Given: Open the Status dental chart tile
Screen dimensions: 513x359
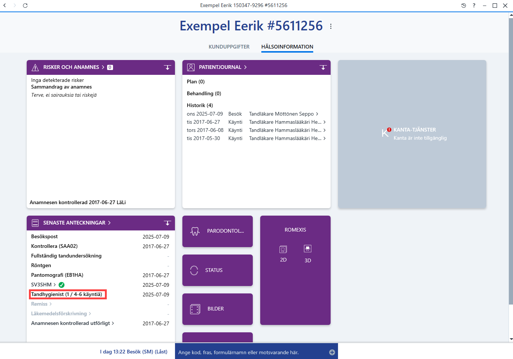Looking at the screenshot, I should coord(218,270).
